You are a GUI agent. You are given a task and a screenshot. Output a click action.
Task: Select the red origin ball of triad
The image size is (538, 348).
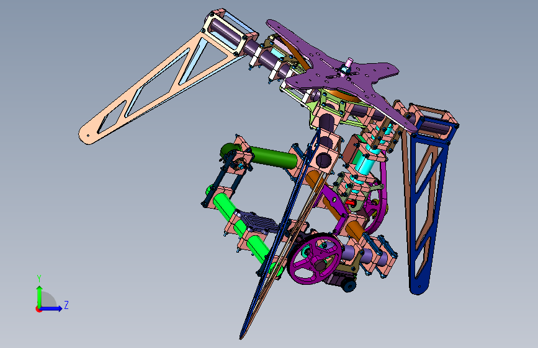pos(38,309)
